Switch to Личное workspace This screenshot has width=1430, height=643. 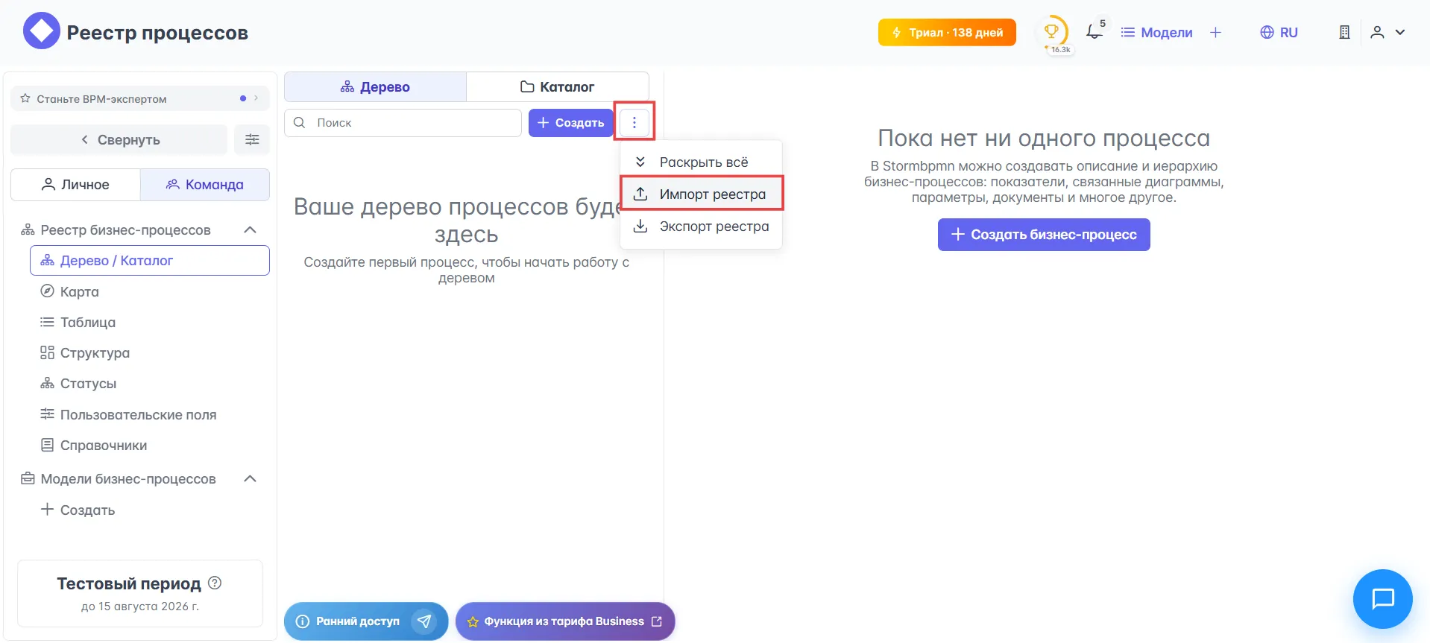(x=75, y=185)
